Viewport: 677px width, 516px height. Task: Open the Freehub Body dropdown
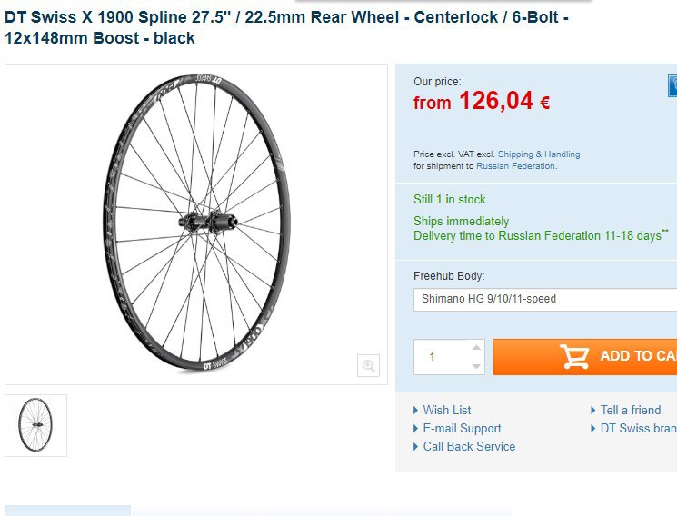point(545,299)
